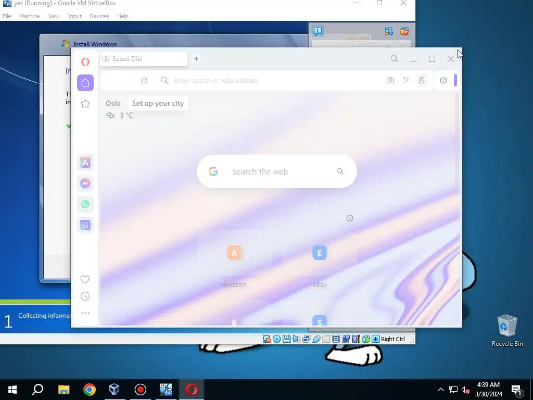This screenshot has width=533, height=400.
Task: Click VirtualBox display status icon
Action: point(336,339)
